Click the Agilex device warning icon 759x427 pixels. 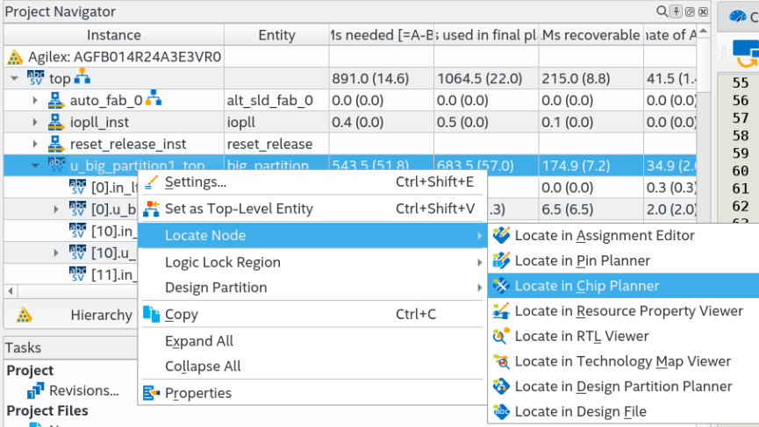pyautogui.click(x=15, y=57)
